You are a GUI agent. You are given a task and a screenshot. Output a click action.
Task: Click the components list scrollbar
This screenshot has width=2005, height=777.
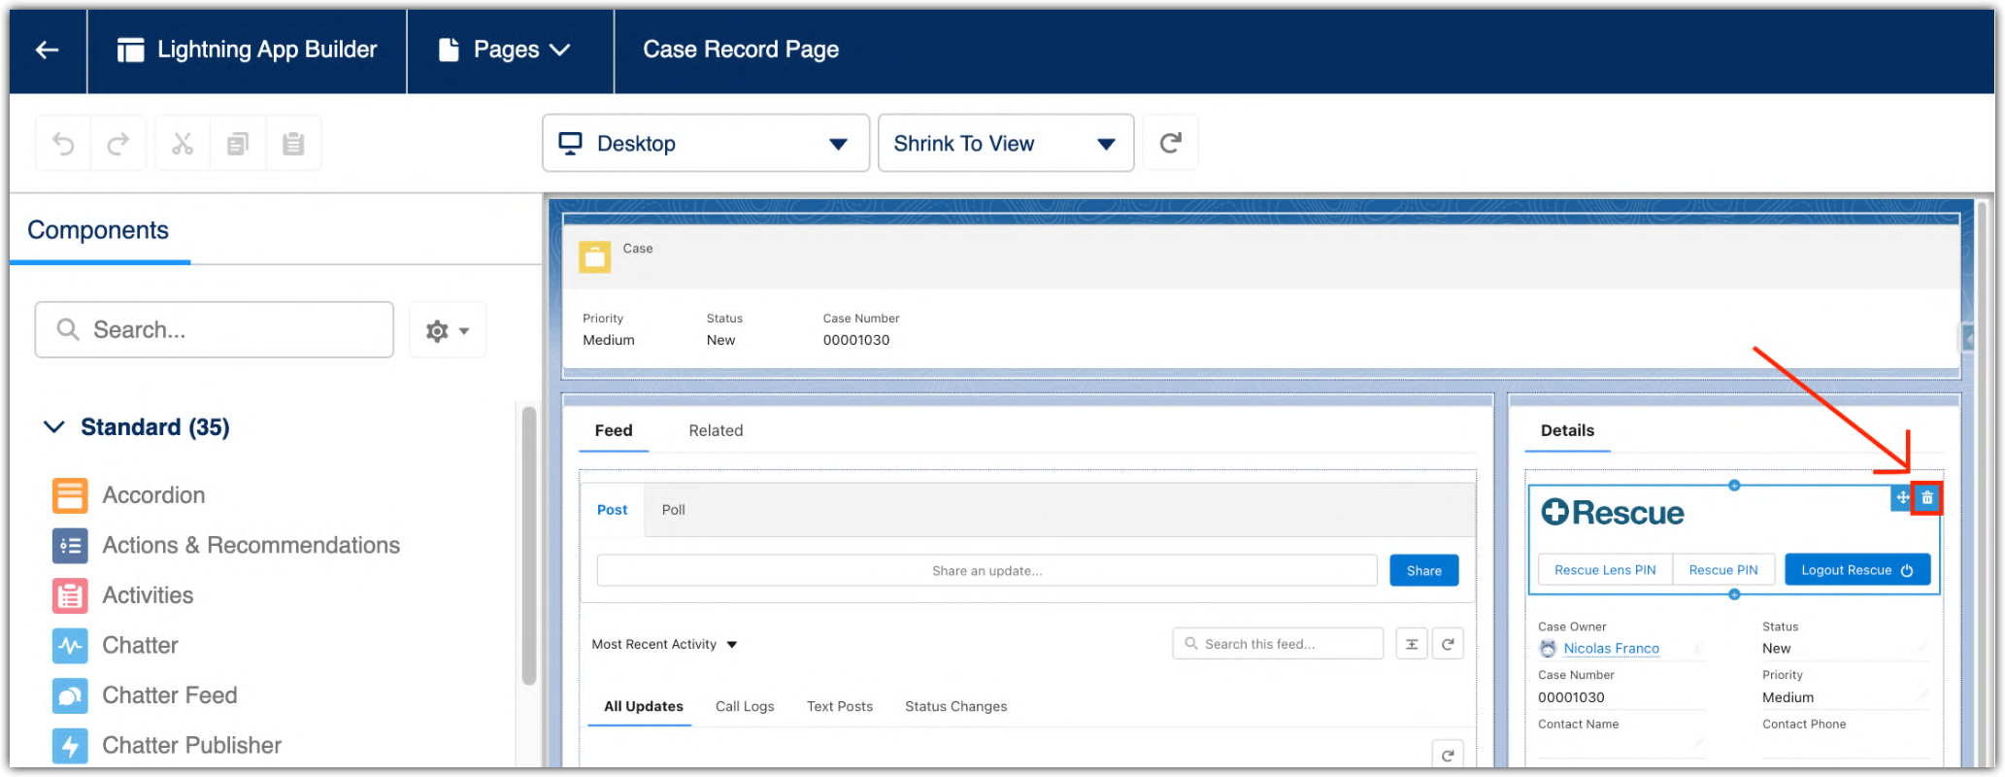click(529, 546)
